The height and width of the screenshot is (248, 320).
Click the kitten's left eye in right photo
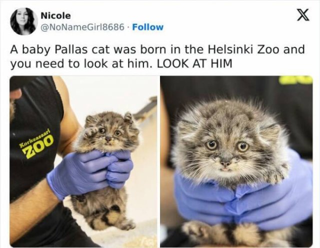[211, 144]
